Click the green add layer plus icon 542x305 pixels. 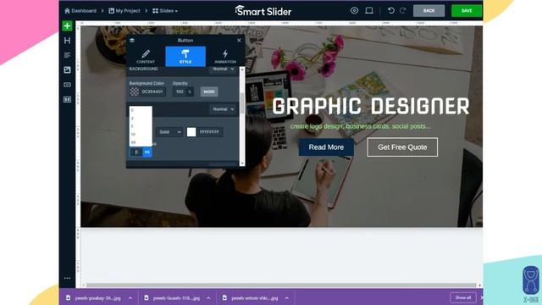tap(67, 26)
